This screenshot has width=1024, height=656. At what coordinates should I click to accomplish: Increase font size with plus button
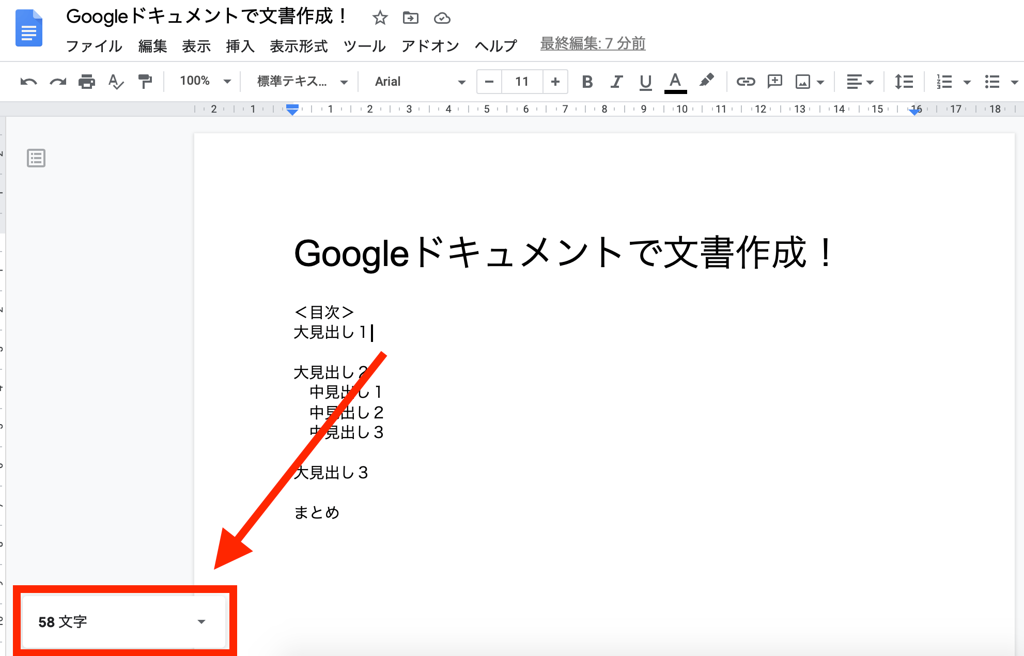click(555, 82)
